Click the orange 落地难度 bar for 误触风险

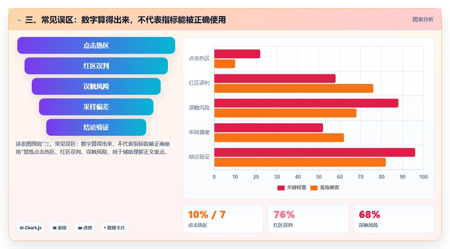click(x=285, y=113)
